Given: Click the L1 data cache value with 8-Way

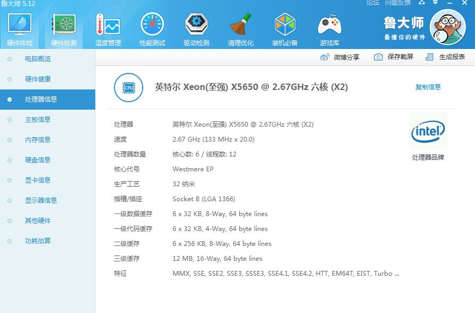Looking at the screenshot, I should tap(220, 214).
